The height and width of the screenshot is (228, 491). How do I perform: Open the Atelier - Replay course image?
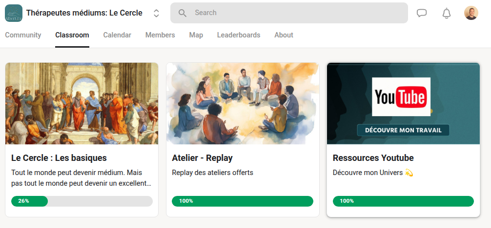[243, 104]
